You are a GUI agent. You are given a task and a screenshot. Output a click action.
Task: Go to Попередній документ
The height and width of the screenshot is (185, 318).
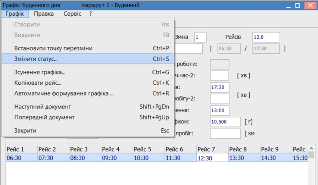point(88,117)
